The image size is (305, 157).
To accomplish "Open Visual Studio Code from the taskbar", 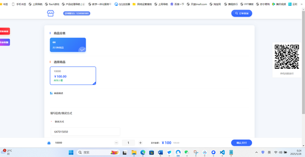I will click(222, 152).
